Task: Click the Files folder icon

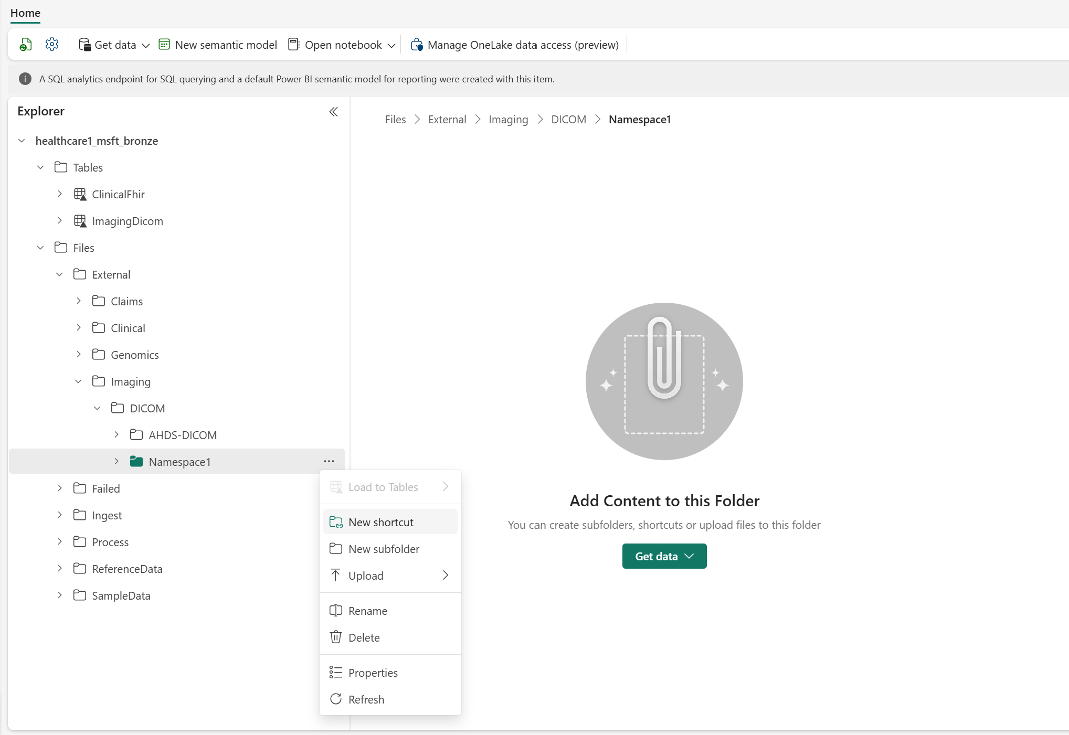Action: [61, 248]
